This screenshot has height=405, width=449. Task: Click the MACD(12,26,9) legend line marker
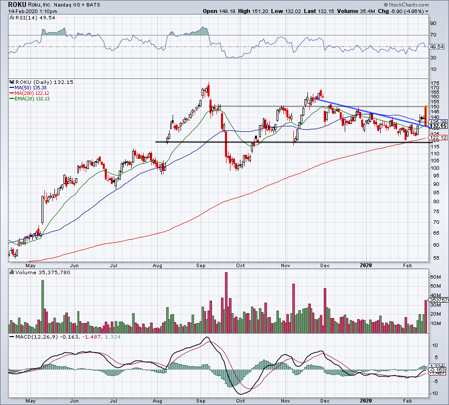tap(12, 337)
